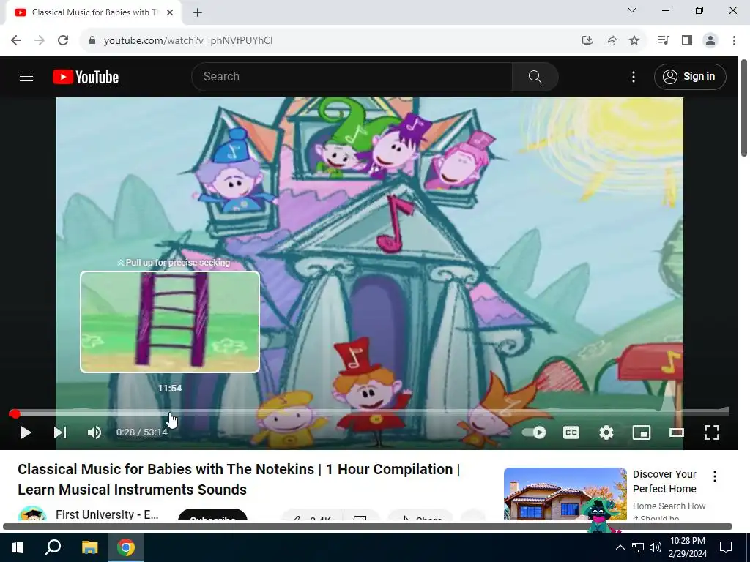This screenshot has width=750, height=562.
Task: Bookmark this page with the star
Action: tap(634, 40)
